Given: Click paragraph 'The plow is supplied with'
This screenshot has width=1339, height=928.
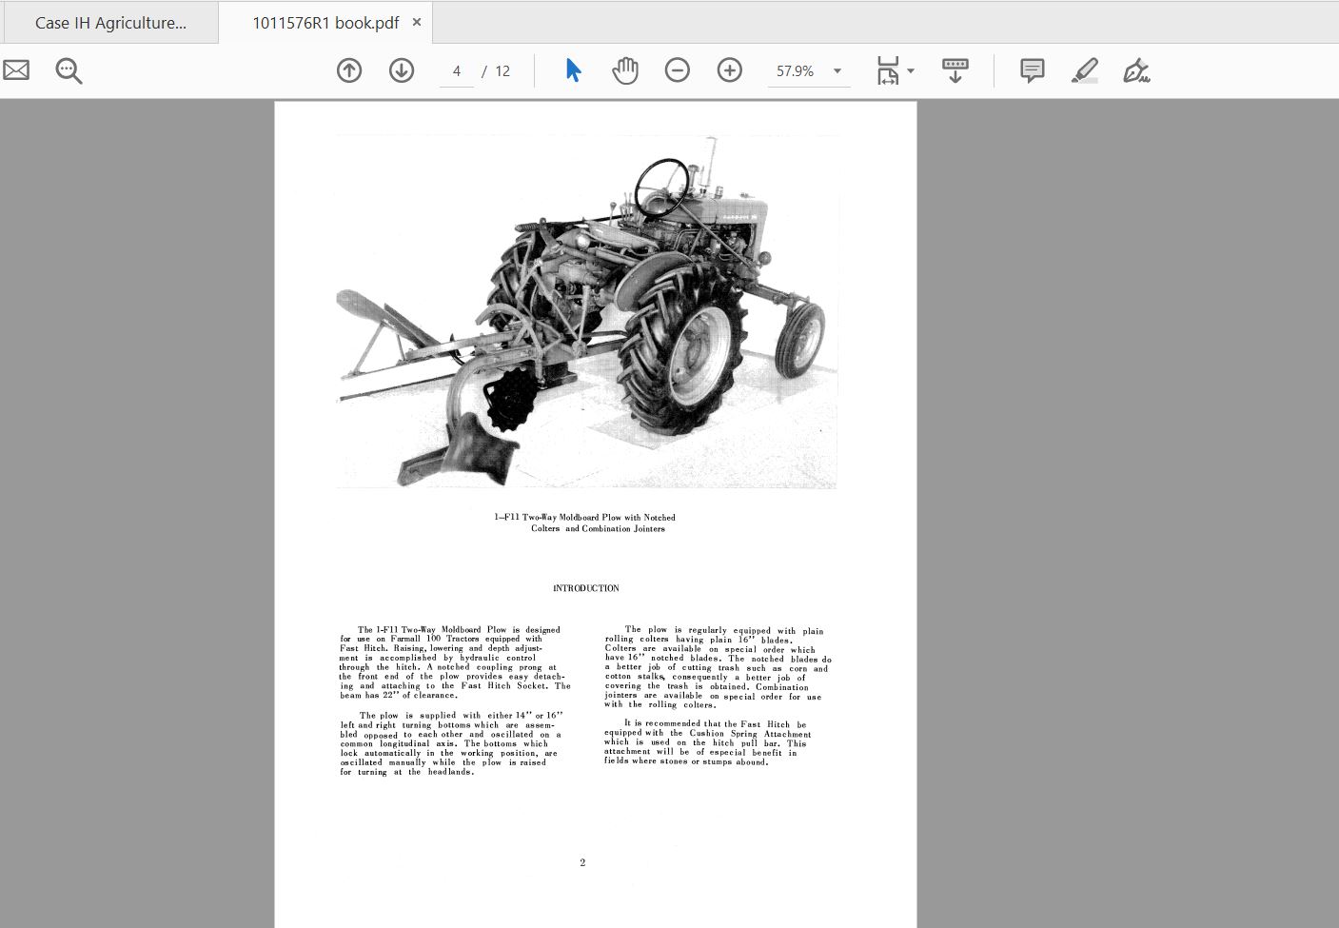Looking at the screenshot, I should 451,743.
